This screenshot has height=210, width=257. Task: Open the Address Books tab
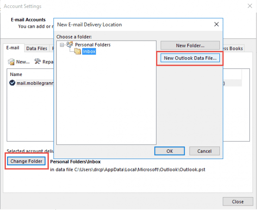[x=233, y=49]
